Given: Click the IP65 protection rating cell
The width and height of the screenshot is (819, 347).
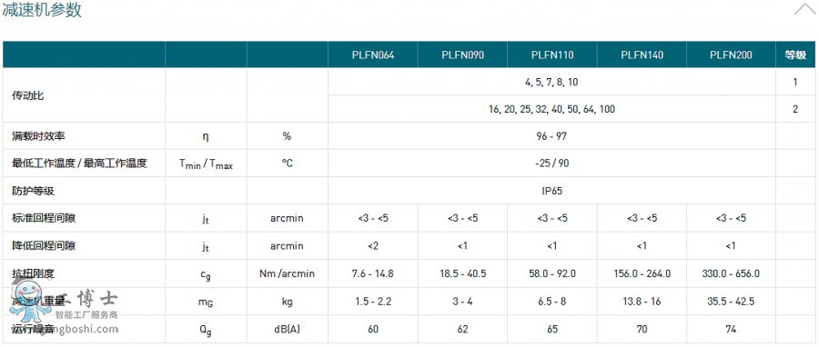Looking at the screenshot, I should 551,192.
